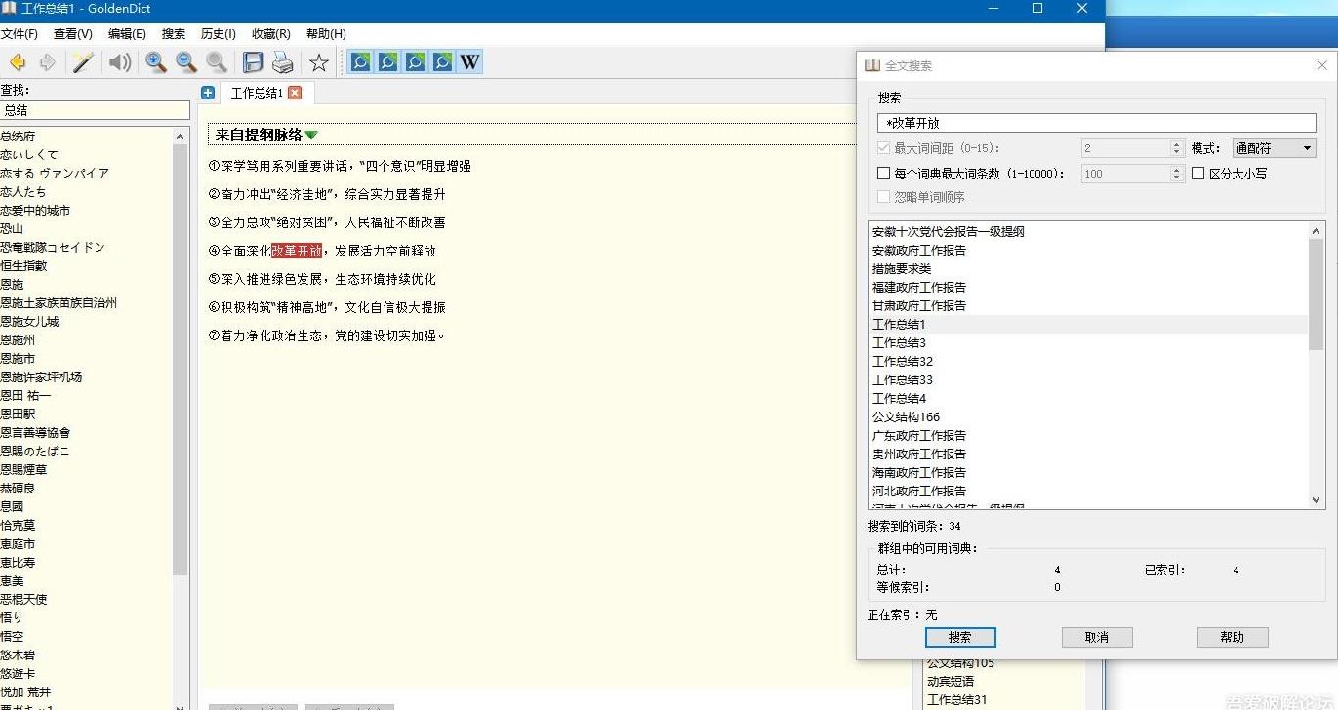Select result 福建政府工作报告

tap(919, 288)
